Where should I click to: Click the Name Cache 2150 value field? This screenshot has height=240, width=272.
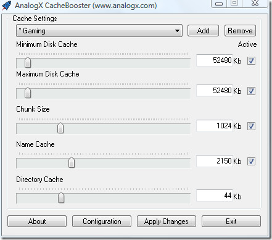[215, 161]
